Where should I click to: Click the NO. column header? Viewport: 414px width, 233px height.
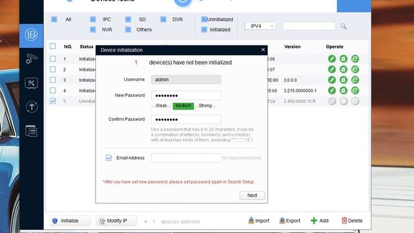[x=68, y=47]
